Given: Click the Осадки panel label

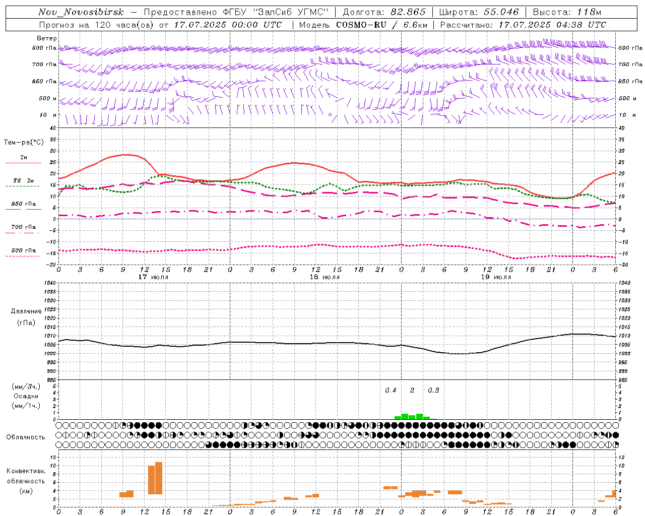Looking at the screenshot, I should click(26, 396).
